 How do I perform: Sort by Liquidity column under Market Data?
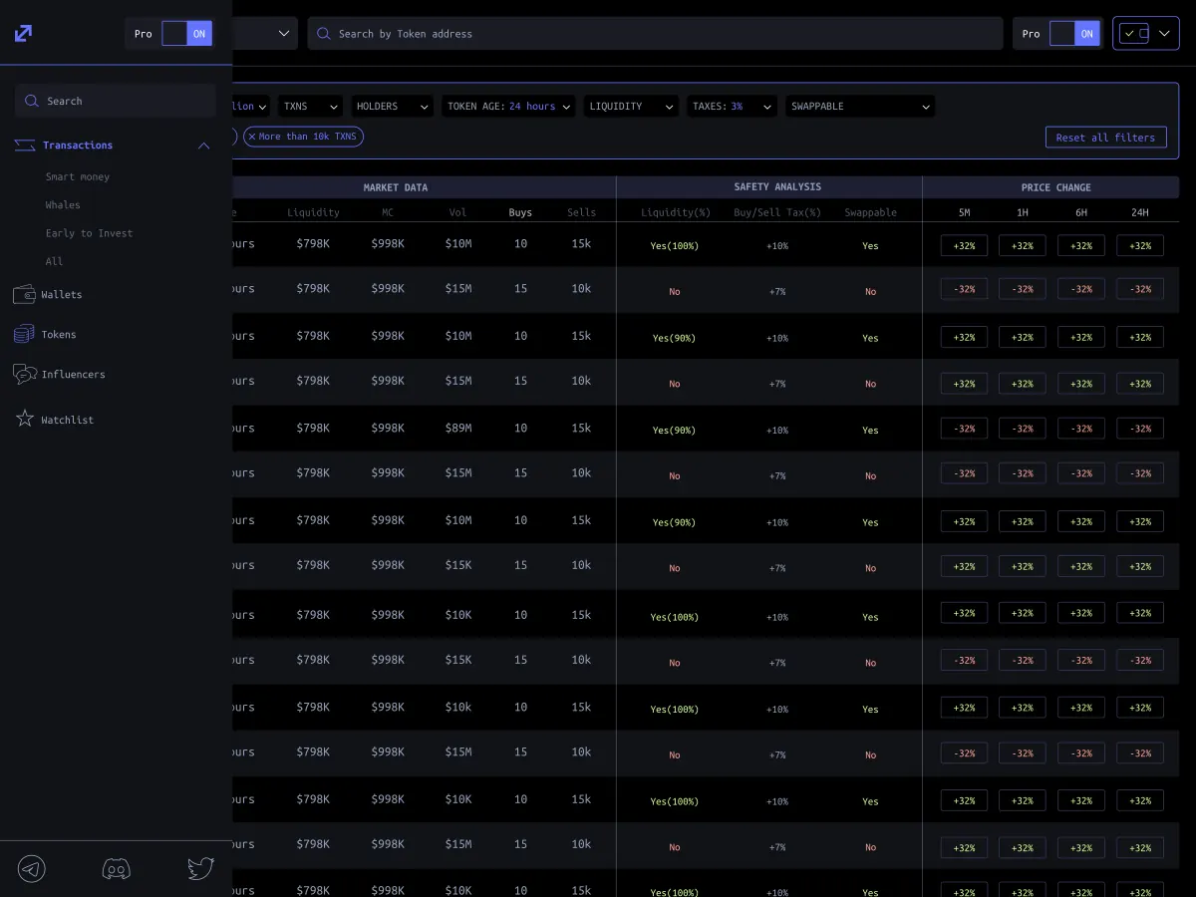pyautogui.click(x=313, y=212)
